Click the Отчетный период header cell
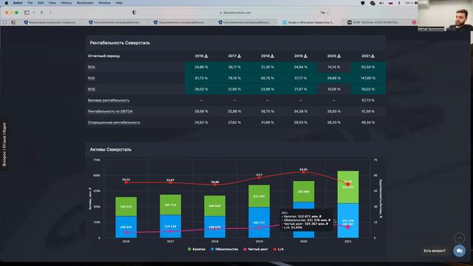The height and width of the screenshot is (266, 473). (x=103, y=56)
